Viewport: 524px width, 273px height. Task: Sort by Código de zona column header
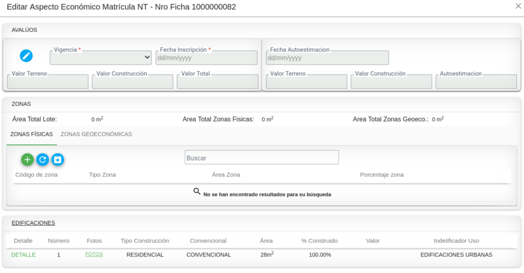pos(38,175)
